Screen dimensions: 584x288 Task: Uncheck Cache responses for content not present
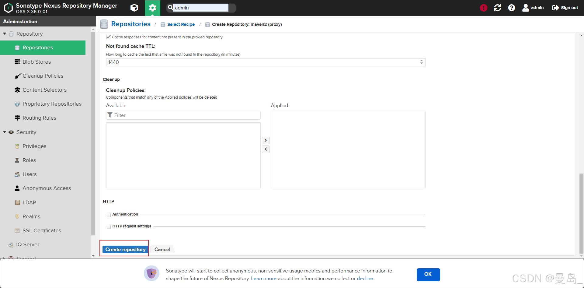point(109,37)
